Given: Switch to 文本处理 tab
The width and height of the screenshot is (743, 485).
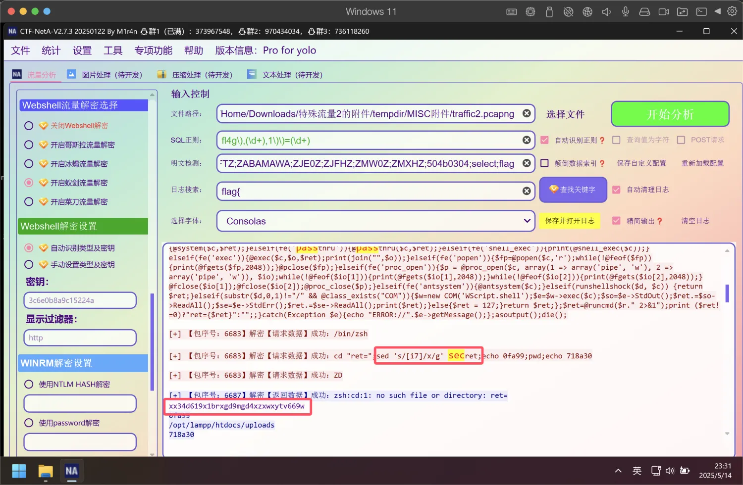Looking at the screenshot, I should 285,75.
